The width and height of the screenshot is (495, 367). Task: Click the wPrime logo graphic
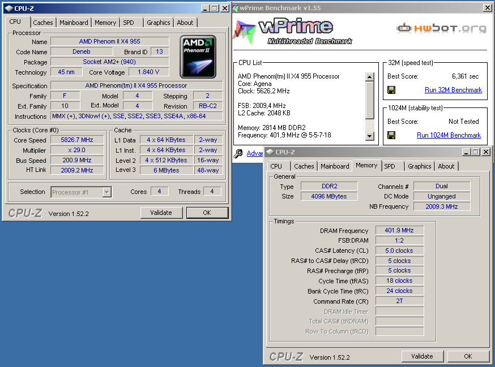tap(292, 32)
